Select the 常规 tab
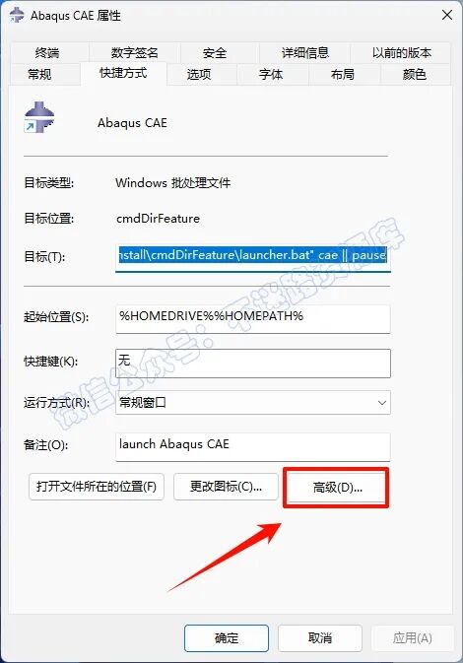The image size is (463, 663). pos(39,75)
